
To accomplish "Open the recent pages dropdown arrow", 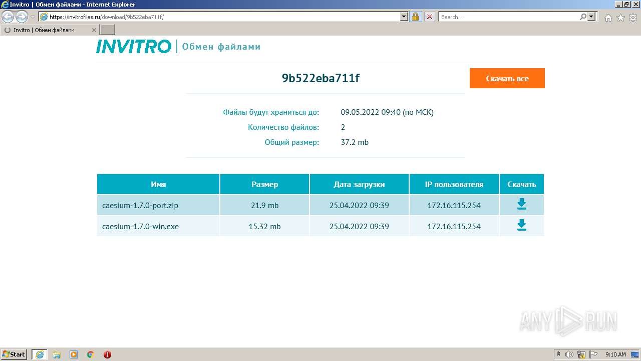I will pyautogui.click(x=33, y=17).
